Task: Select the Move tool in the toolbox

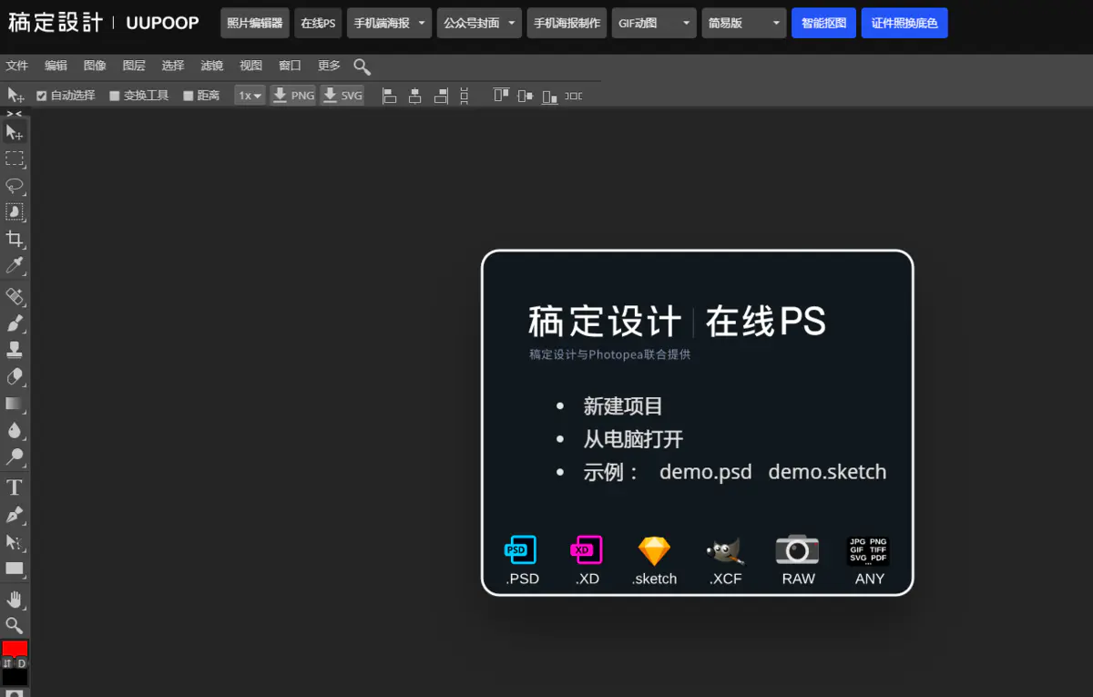Action: click(x=15, y=133)
